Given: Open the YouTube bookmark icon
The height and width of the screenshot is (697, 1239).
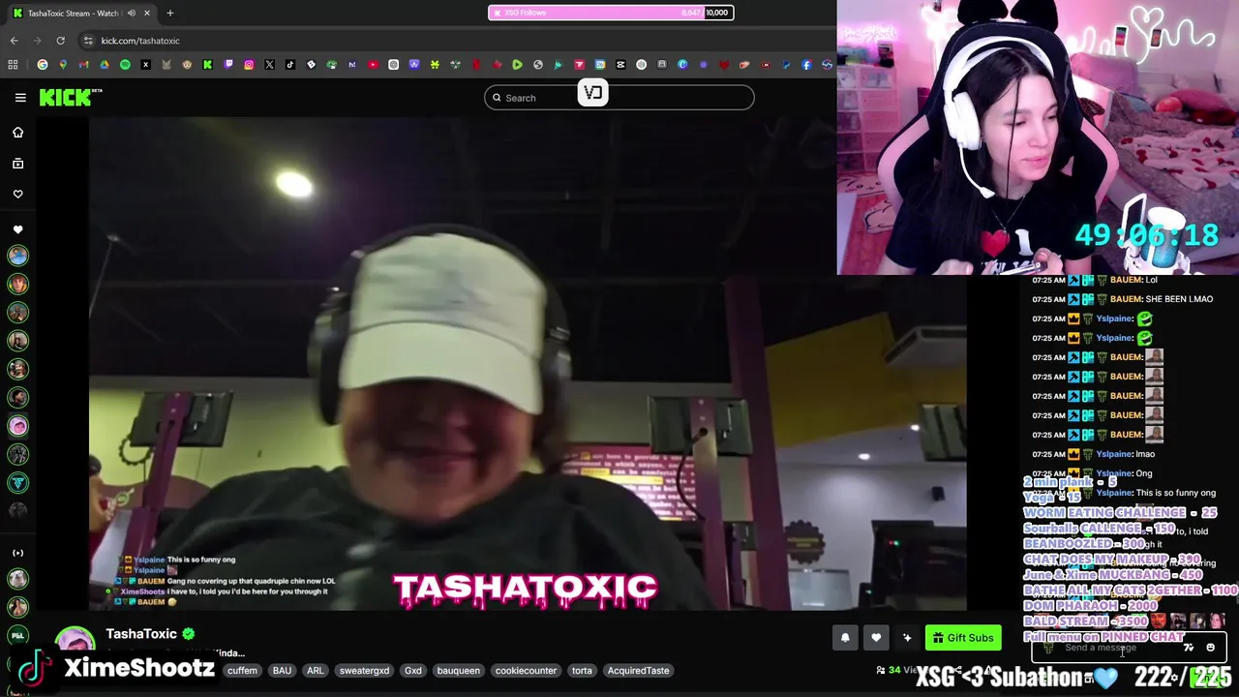Looking at the screenshot, I should click(373, 65).
